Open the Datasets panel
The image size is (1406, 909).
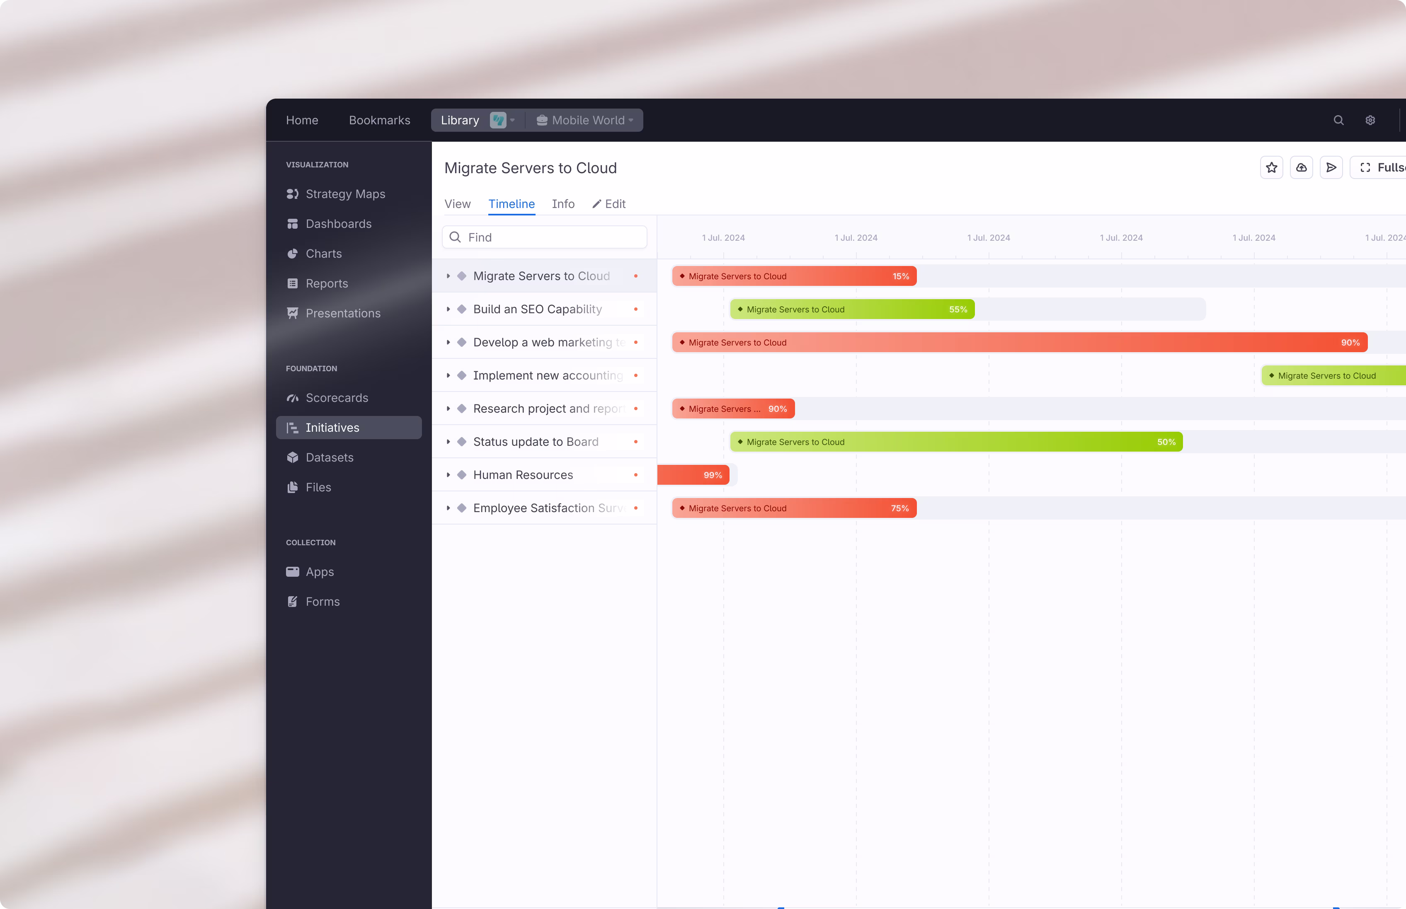coord(330,457)
